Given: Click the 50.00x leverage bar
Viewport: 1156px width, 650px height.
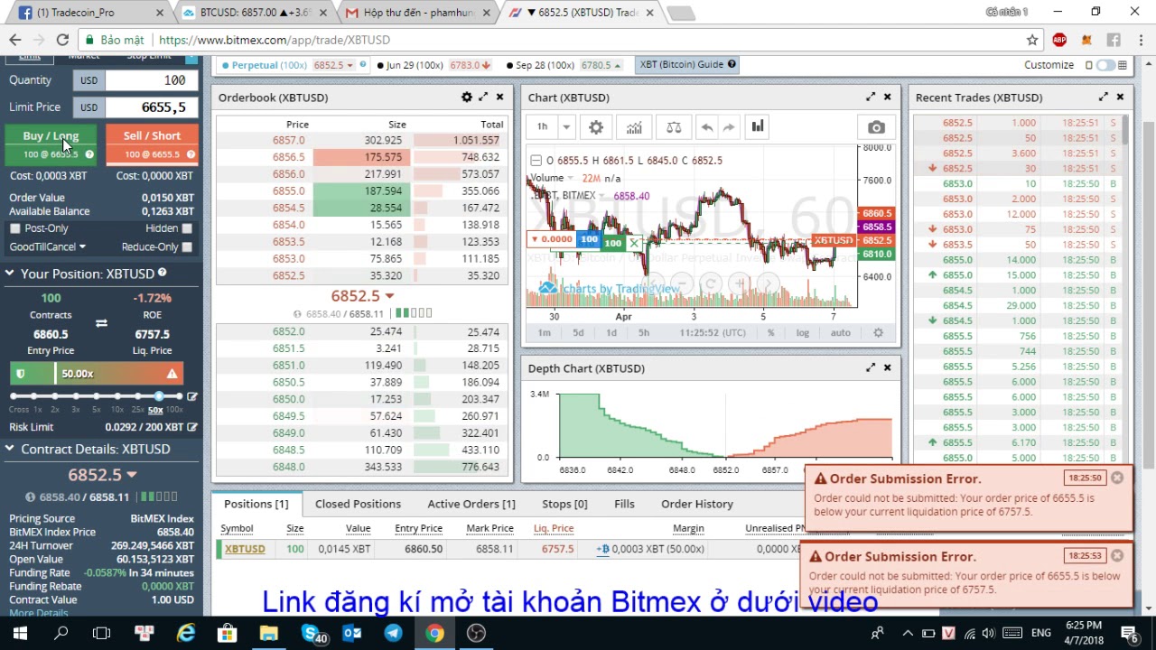Looking at the screenshot, I should (97, 374).
